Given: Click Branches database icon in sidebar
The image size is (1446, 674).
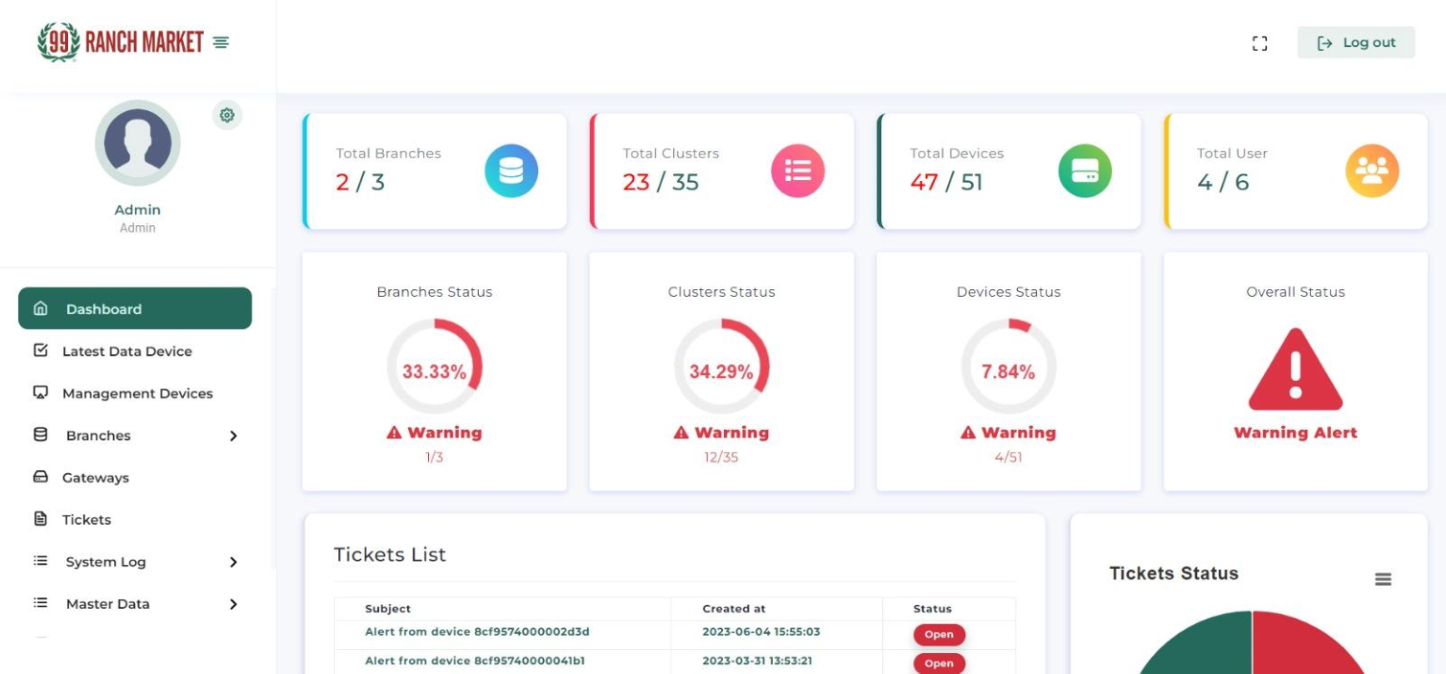Looking at the screenshot, I should coord(40,435).
